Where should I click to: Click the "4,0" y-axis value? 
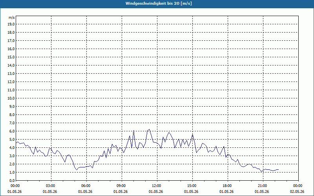[x=12, y=148]
